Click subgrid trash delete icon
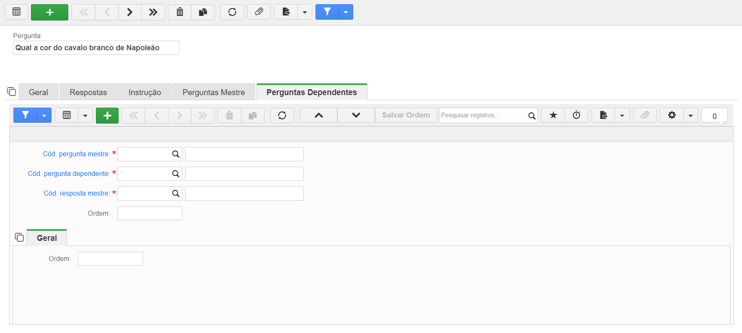 (x=229, y=115)
